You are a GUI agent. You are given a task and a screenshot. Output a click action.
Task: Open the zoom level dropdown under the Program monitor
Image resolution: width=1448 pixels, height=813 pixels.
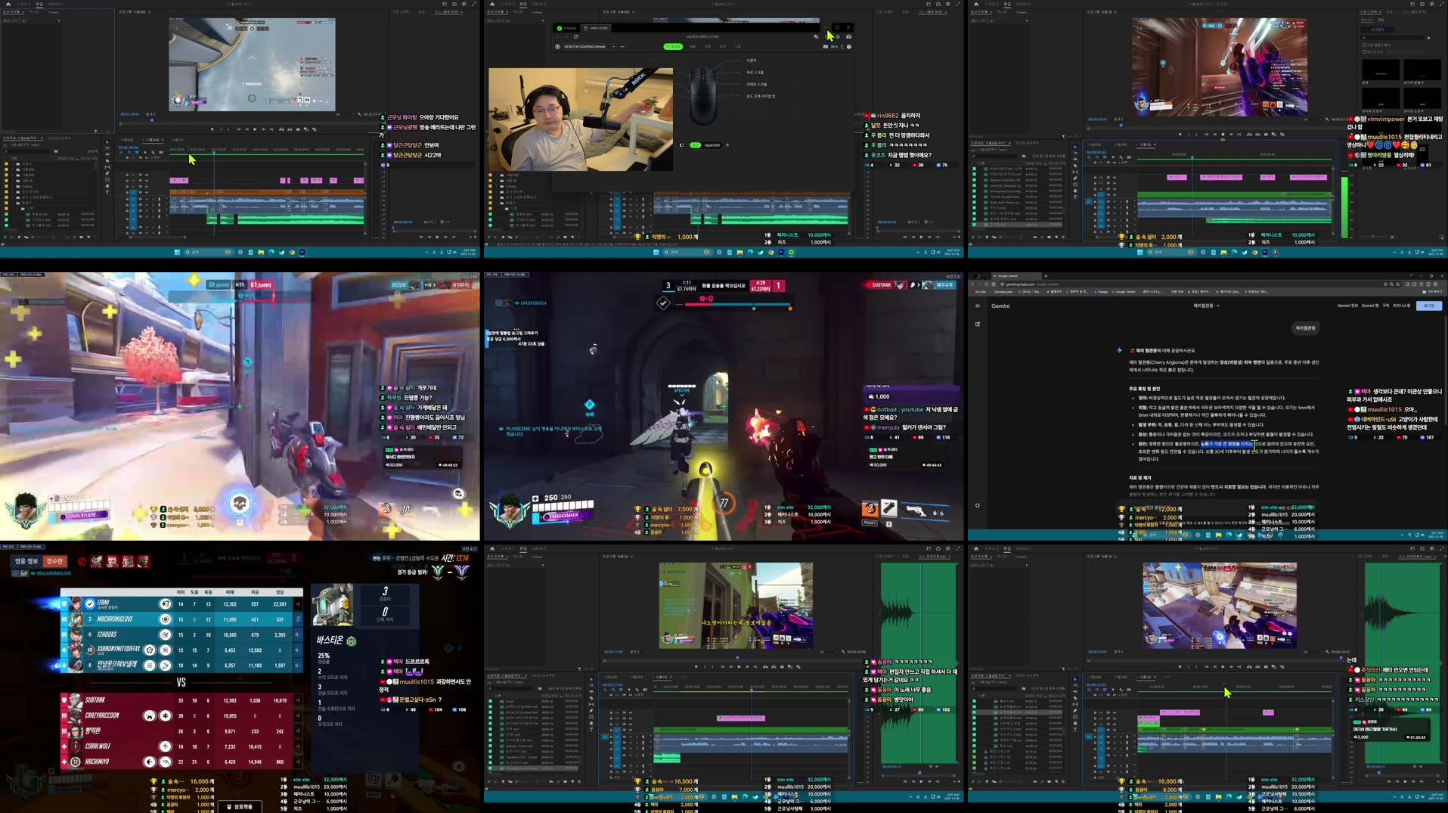pos(150,114)
